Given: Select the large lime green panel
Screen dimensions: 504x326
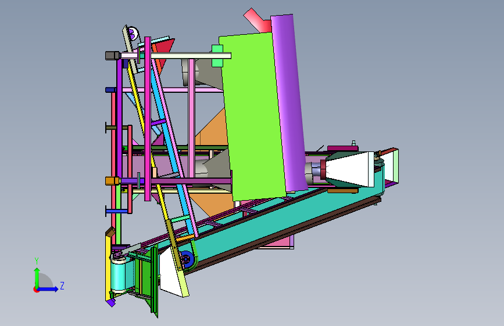Looking at the screenshot, I should (252, 117).
